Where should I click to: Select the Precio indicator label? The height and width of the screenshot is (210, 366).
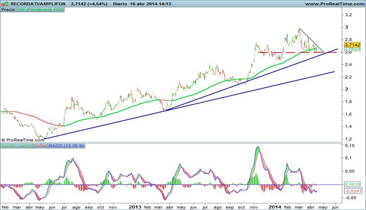coord(8,10)
